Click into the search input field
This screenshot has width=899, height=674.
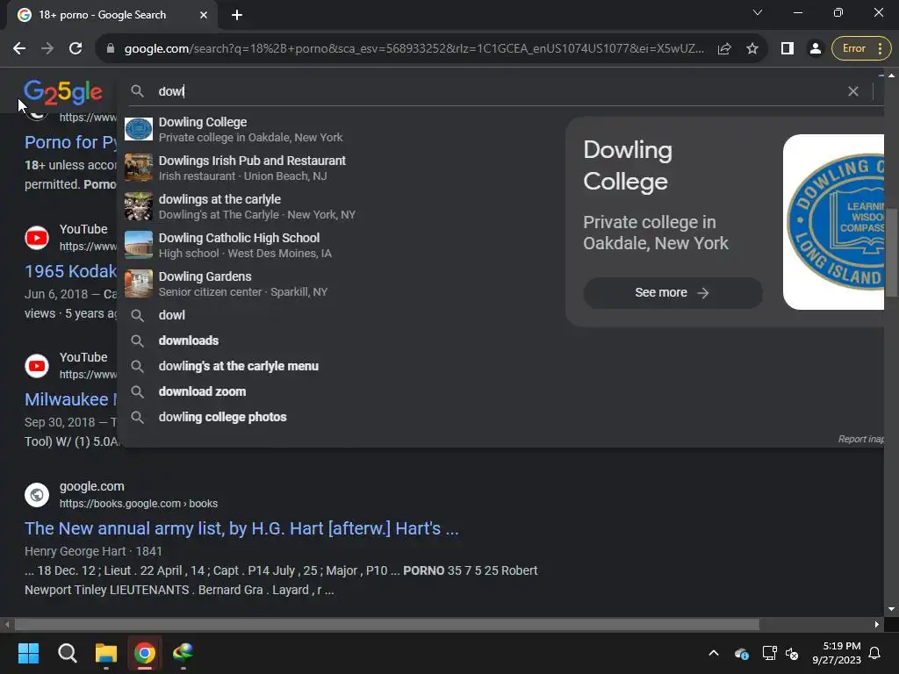[x=499, y=91]
